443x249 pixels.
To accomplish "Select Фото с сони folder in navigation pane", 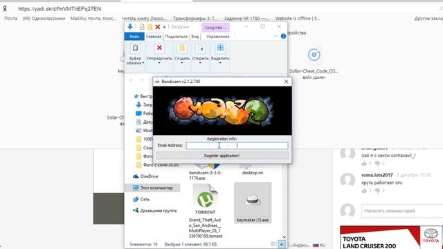I will [x=157, y=165].
